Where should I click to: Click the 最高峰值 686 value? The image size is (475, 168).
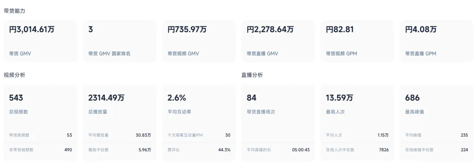(x=412, y=98)
